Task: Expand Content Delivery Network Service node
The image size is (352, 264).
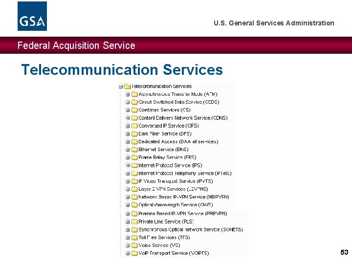Action: (127, 118)
